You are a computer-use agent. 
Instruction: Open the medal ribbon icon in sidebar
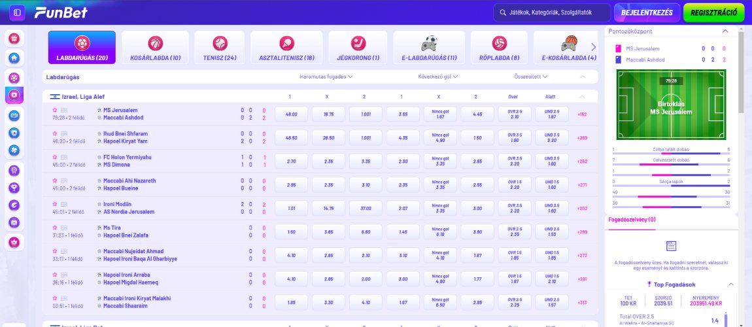tap(14, 170)
